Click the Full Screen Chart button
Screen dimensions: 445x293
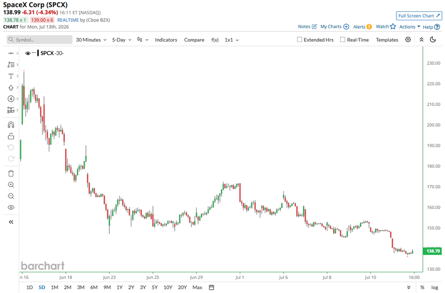(x=419, y=16)
